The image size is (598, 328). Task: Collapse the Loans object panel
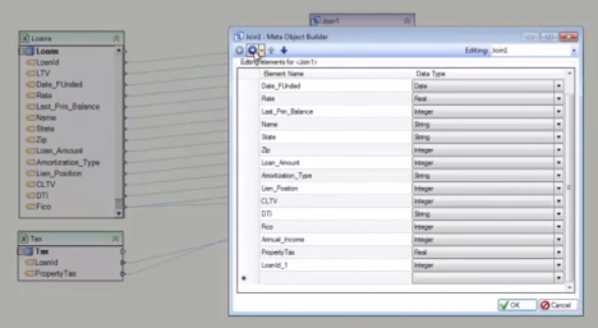click(x=116, y=38)
